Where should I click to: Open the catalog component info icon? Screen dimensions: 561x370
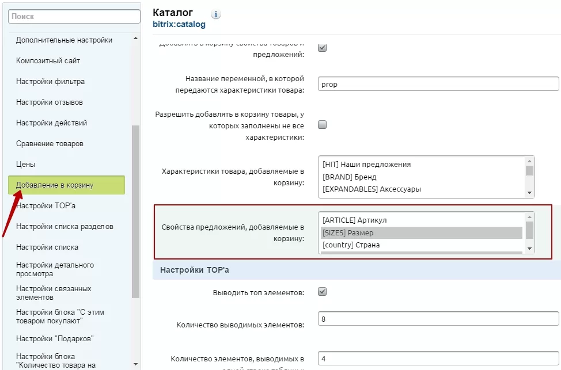[x=216, y=14]
